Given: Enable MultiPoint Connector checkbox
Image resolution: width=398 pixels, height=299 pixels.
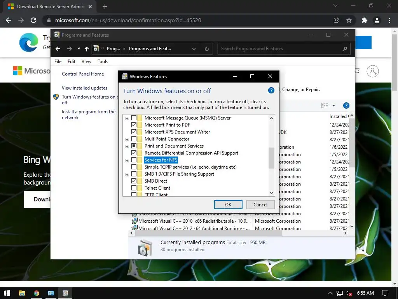Looking at the screenshot, I should 134,139.
